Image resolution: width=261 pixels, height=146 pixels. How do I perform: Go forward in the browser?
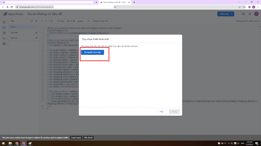(7, 7)
